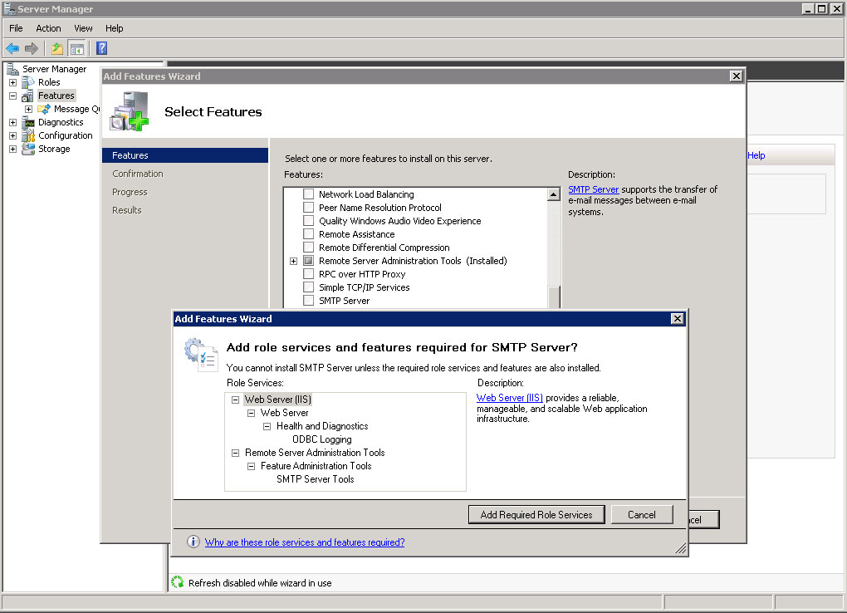847x613 pixels.
Task: Expand the Roles tree node
Action: coord(13,83)
